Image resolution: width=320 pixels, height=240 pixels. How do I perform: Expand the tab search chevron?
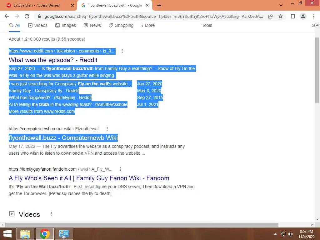tap(281, 5)
